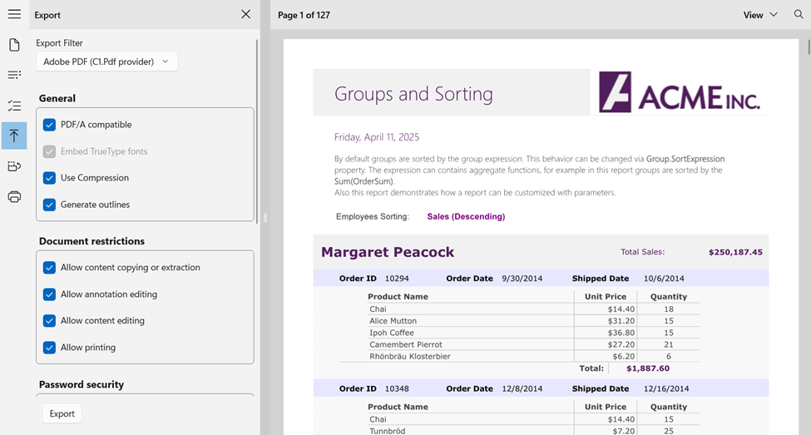811x435 pixels.
Task: Uncheck PDF/A compatible
Action: (50, 125)
